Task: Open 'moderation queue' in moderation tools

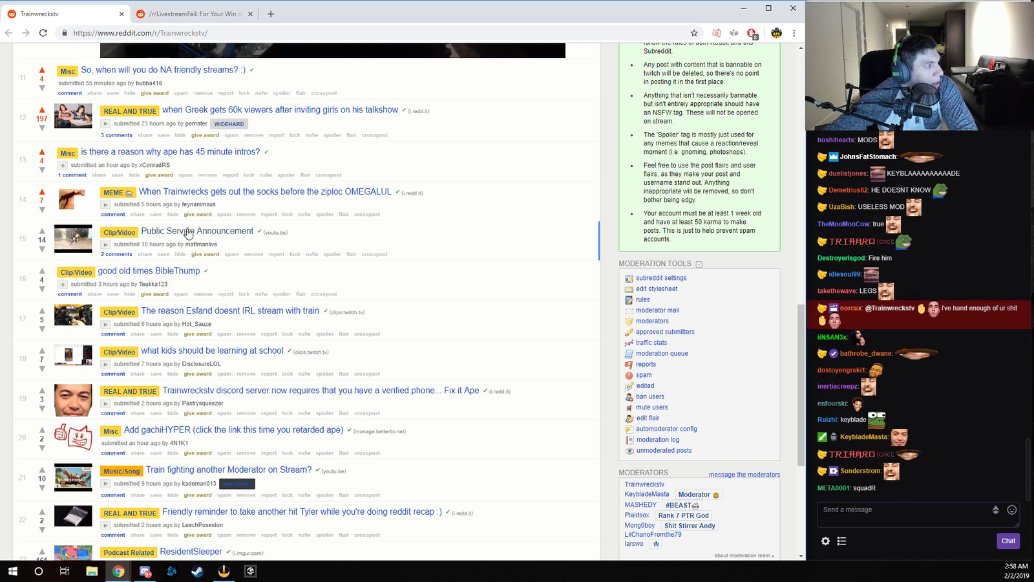Action: [662, 354]
